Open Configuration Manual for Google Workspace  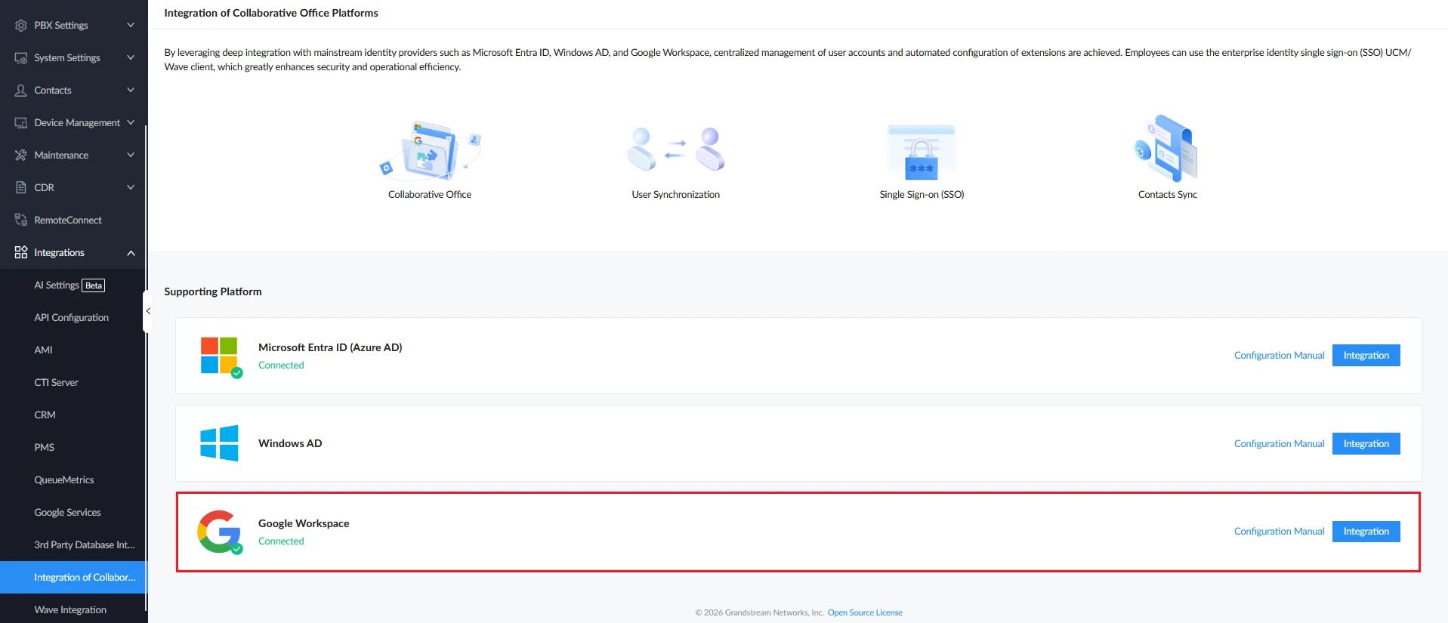1279,532
